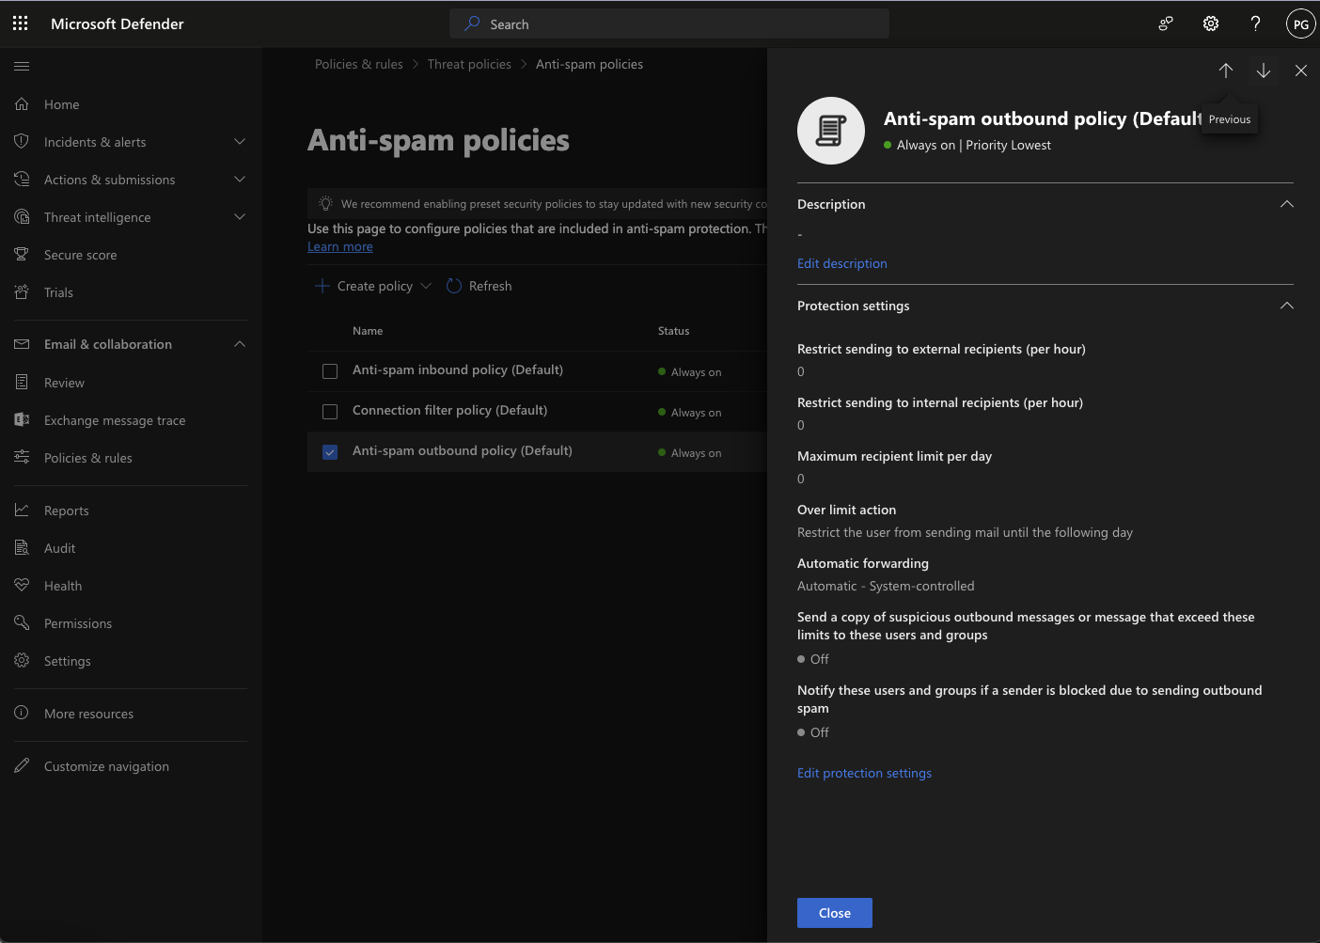Click the Customize navigation pencil icon
The image size is (1320, 943).
pos(22,766)
